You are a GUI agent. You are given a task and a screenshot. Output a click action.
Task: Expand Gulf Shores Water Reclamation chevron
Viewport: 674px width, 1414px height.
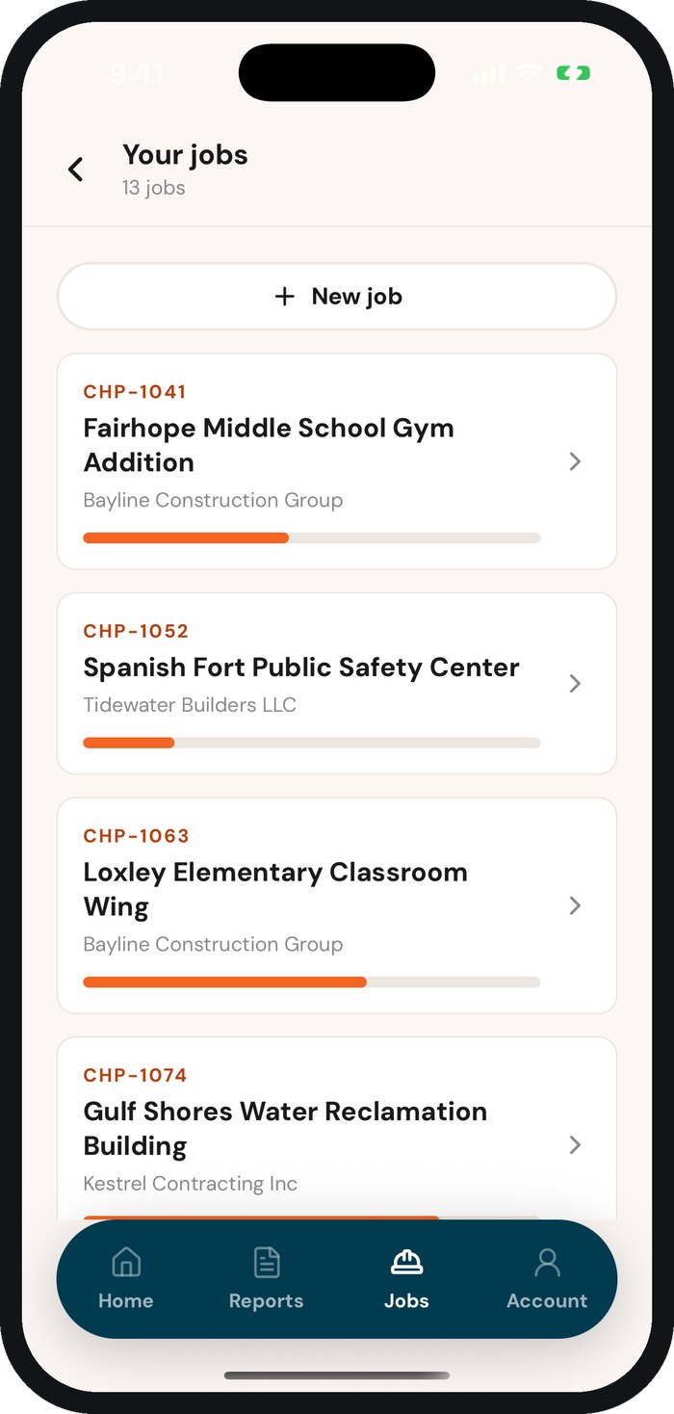coord(575,1144)
